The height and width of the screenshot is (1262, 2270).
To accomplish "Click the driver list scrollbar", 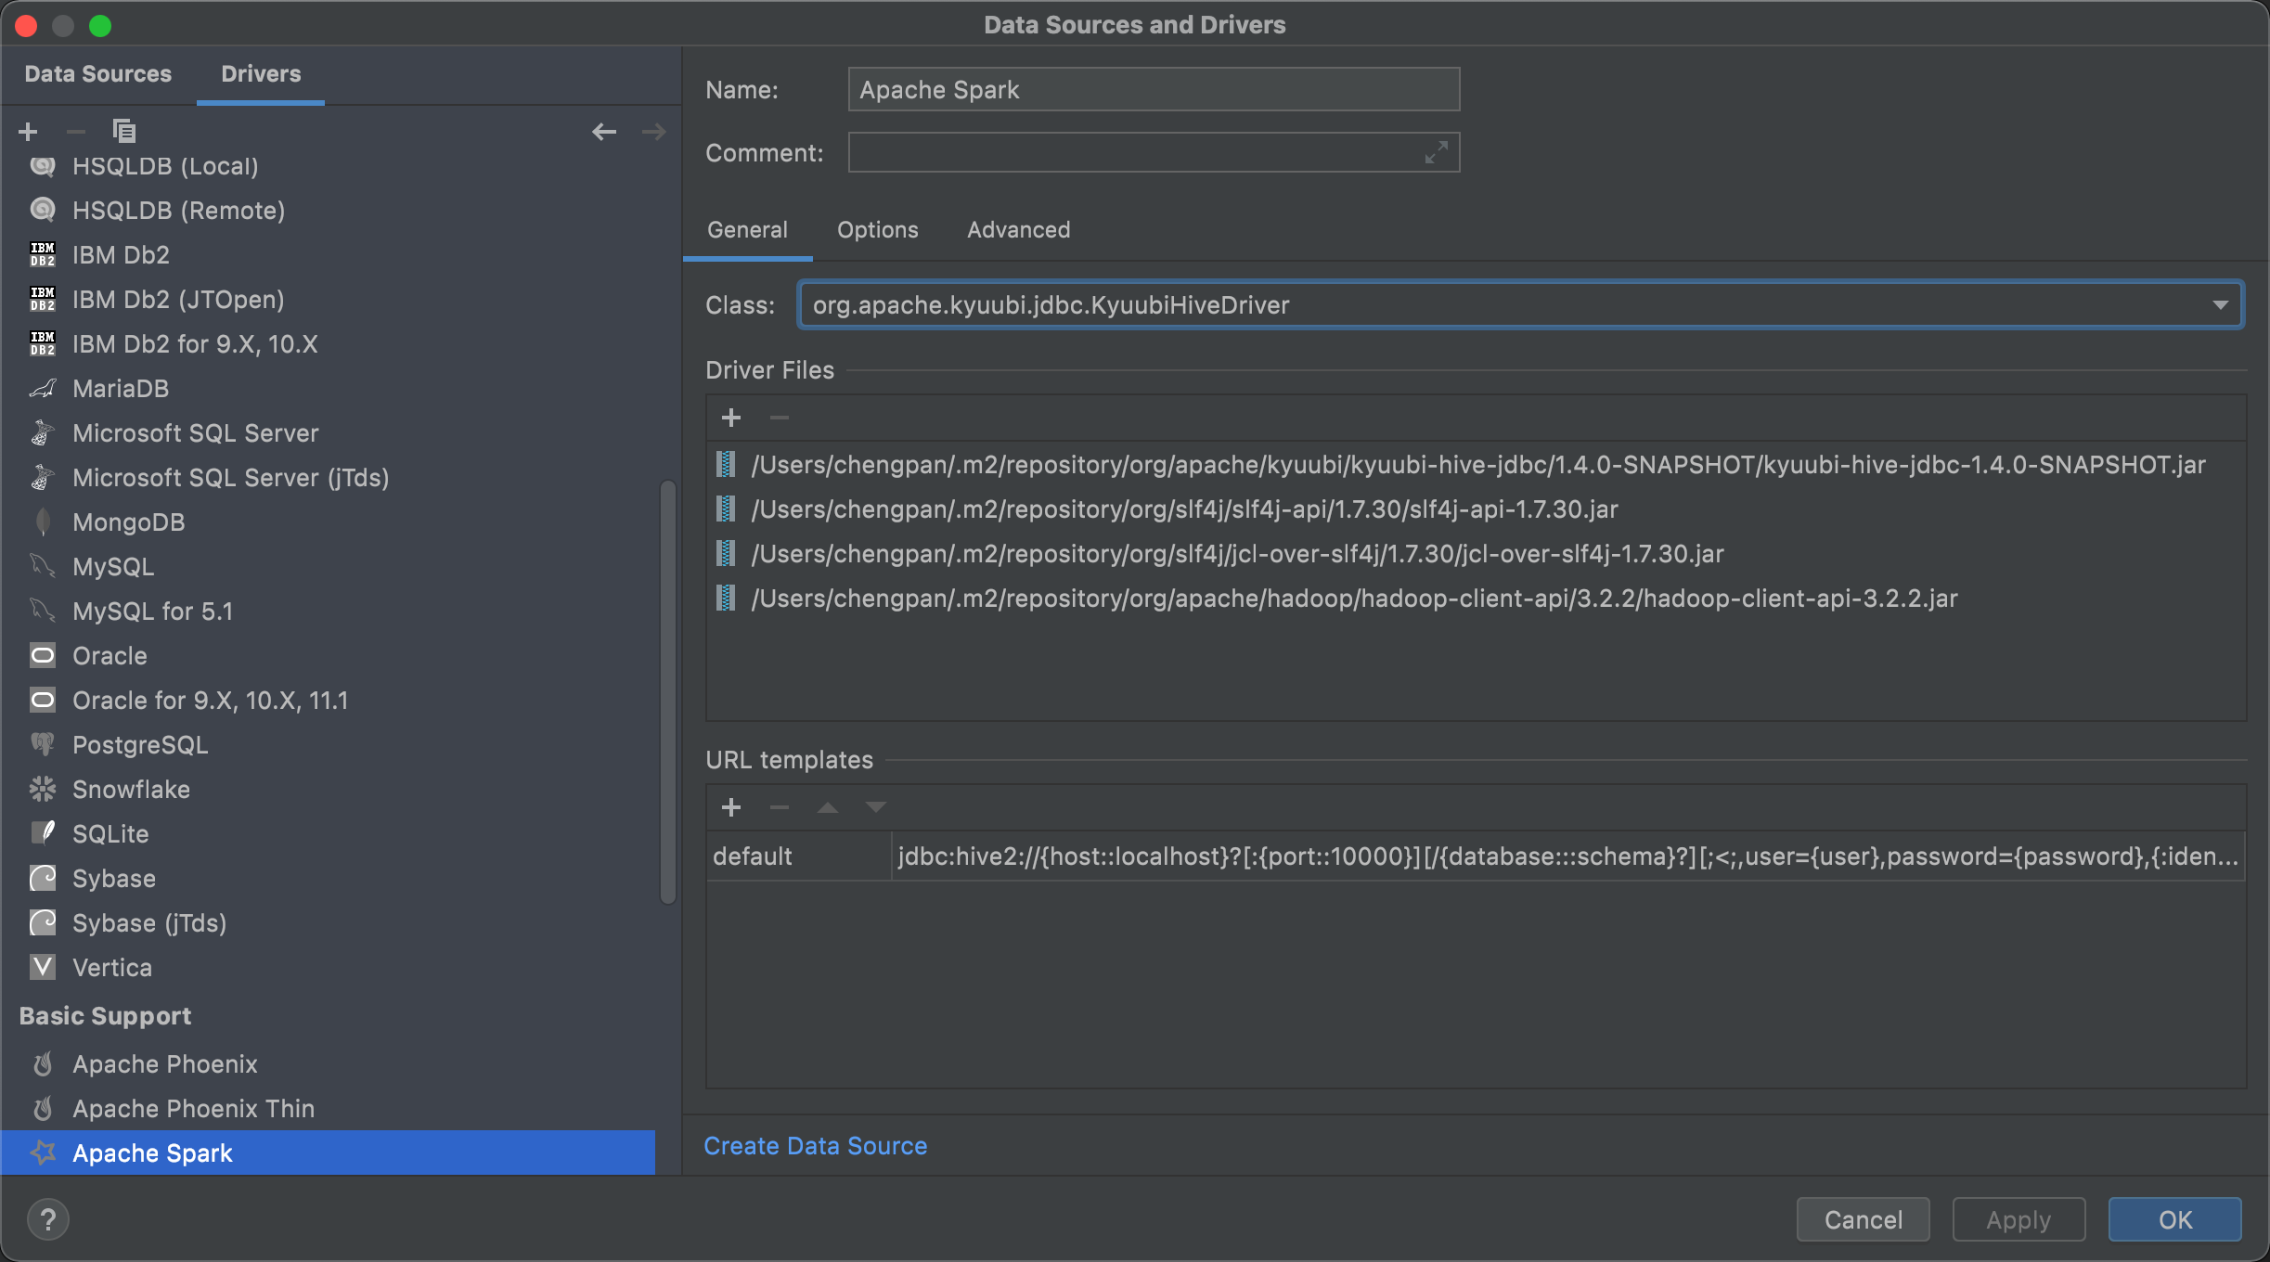I will click(667, 691).
